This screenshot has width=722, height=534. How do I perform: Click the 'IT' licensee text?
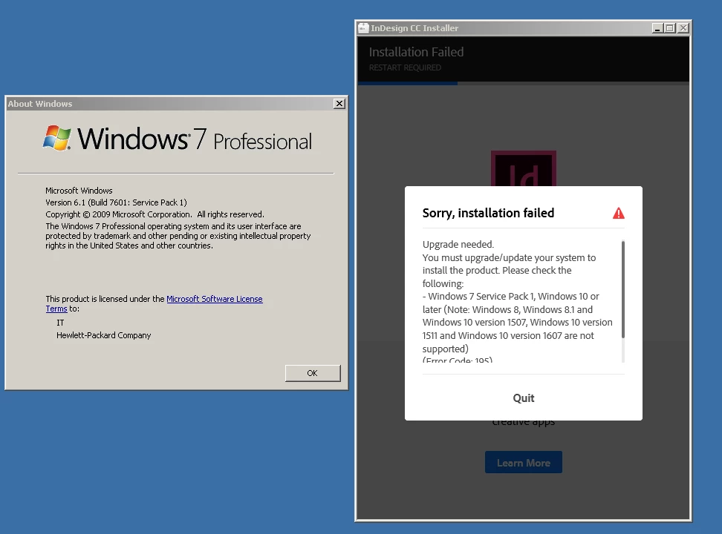point(60,323)
